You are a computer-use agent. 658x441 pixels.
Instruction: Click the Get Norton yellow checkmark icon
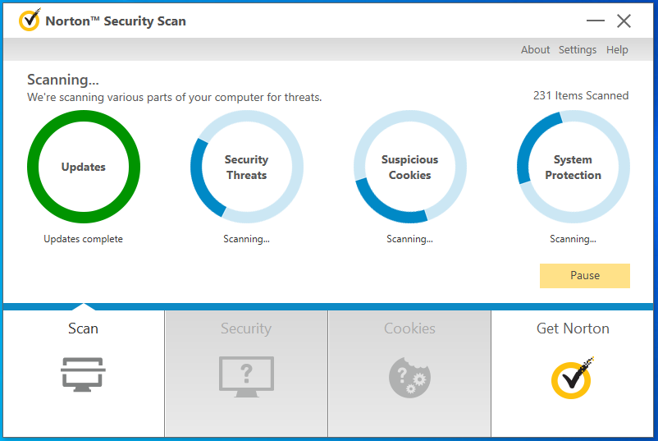click(x=573, y=377)
